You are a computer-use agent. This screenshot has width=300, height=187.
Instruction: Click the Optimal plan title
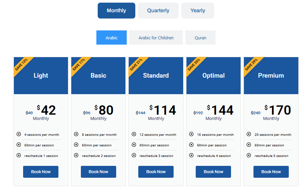click(214, 75)
